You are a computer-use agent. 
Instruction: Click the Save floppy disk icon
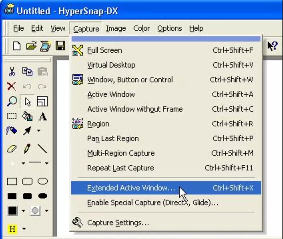click(60, 46)
